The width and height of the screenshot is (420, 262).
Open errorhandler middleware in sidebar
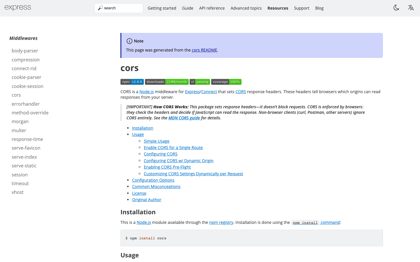(x=26, y=104)
